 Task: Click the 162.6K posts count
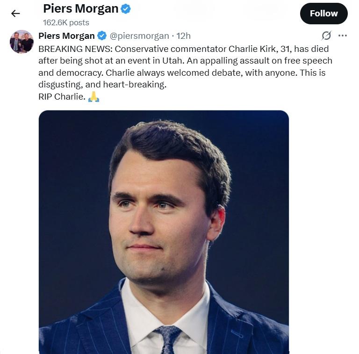(x=66, y=22)
